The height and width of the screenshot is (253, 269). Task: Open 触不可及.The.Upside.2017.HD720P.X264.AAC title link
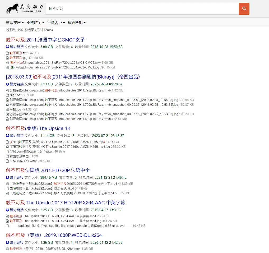(66, 203)
